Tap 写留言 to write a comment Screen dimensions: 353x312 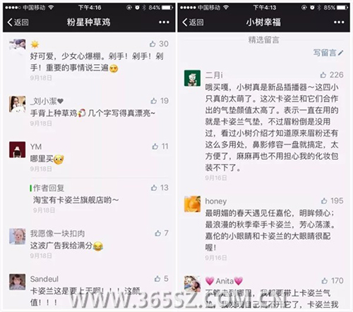point(328,53)
